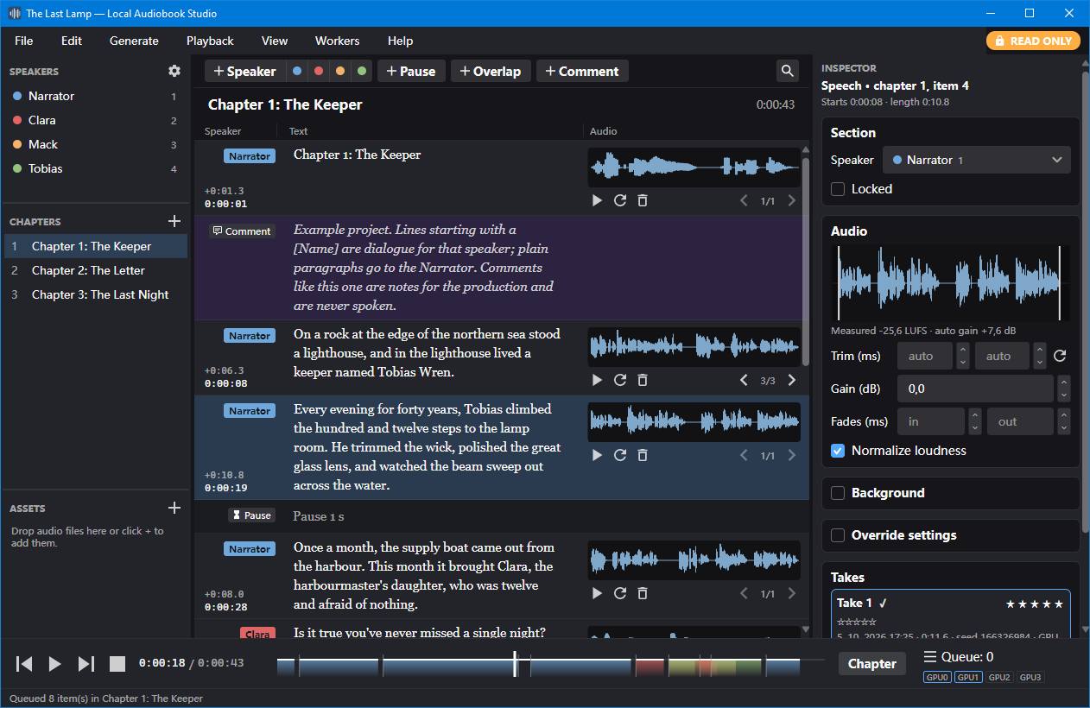Click Fades in stepper arrows
1090x708 pixels.
tap(974, 421)
